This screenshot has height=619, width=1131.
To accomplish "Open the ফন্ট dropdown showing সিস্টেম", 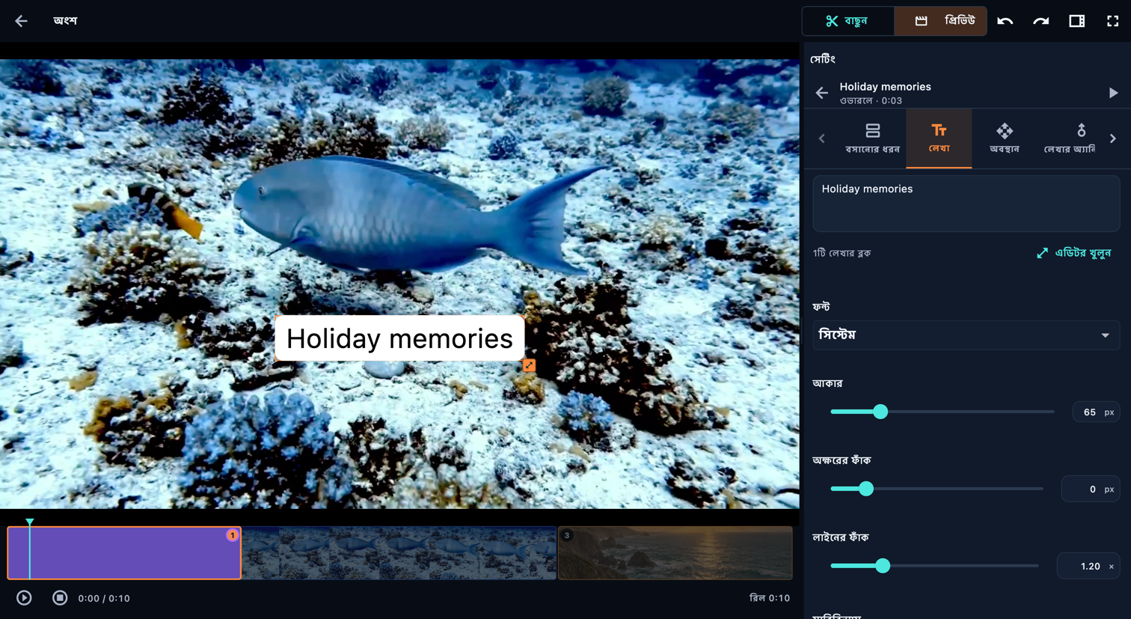I will 966,335.
